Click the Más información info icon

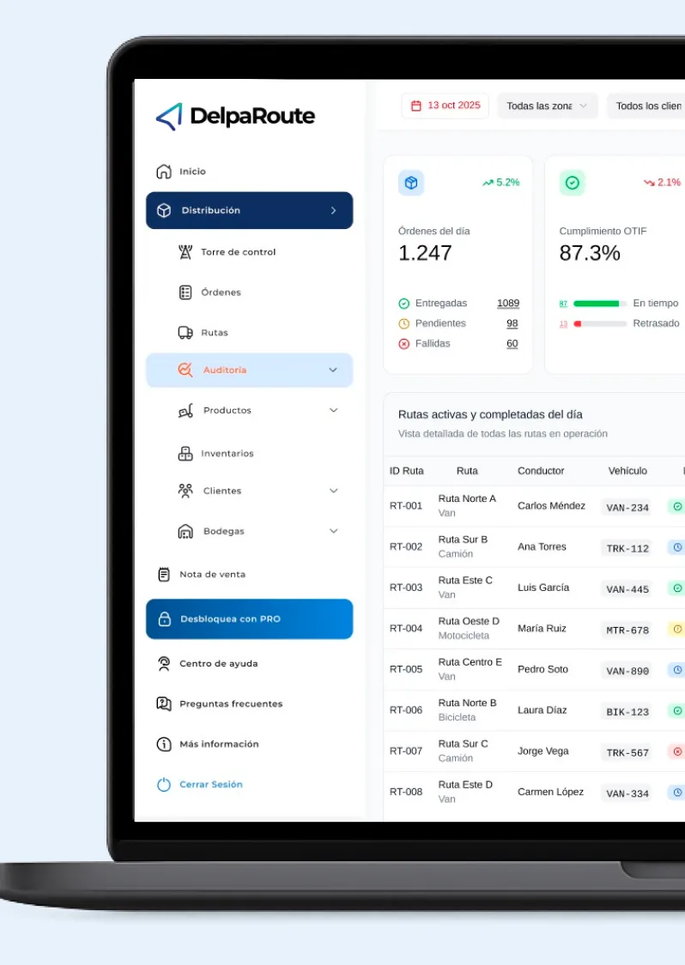pos(164,744)
